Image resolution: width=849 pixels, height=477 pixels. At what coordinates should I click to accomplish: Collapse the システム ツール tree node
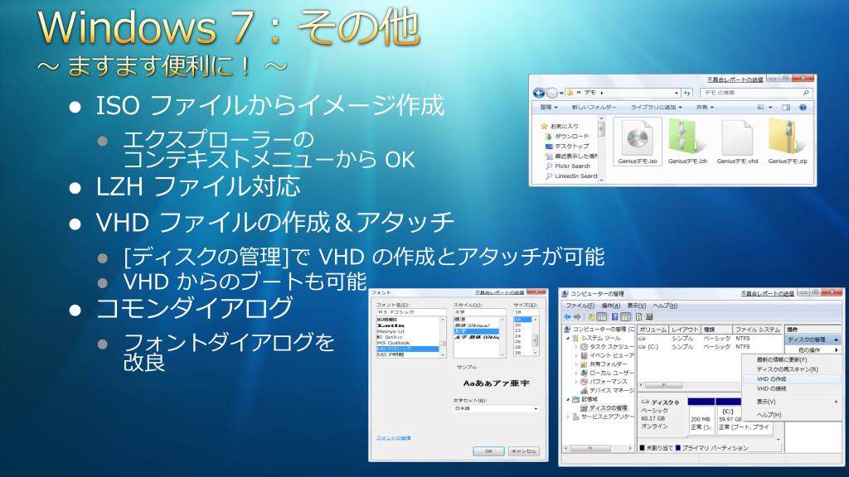click(568, 338)
